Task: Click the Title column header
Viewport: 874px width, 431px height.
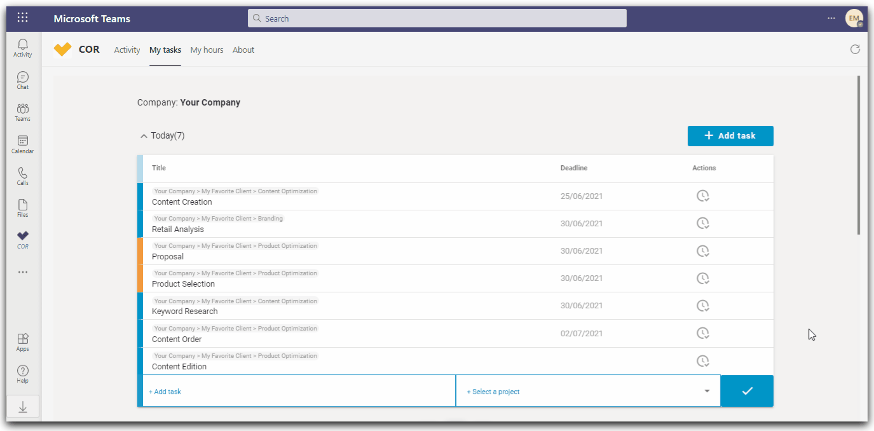Action: click(x=159, y=168)
